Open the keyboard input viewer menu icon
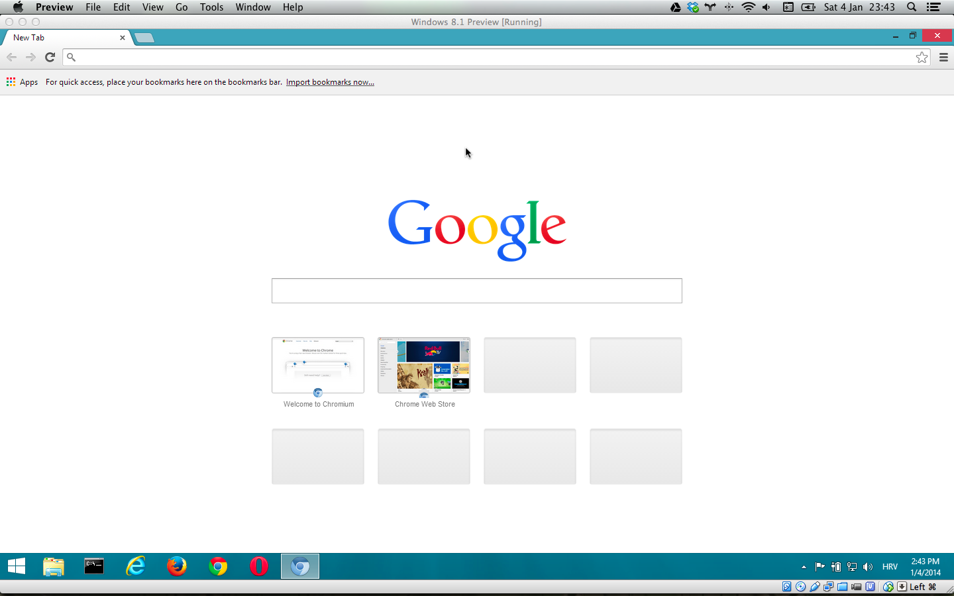This screenshot has height=596, width=954. point(788,7)
